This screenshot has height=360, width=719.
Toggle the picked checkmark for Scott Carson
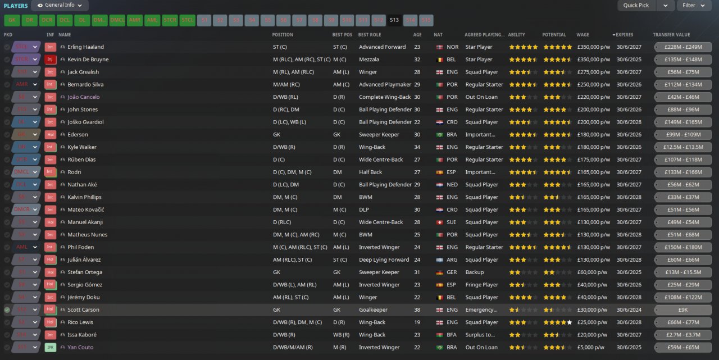7,310
